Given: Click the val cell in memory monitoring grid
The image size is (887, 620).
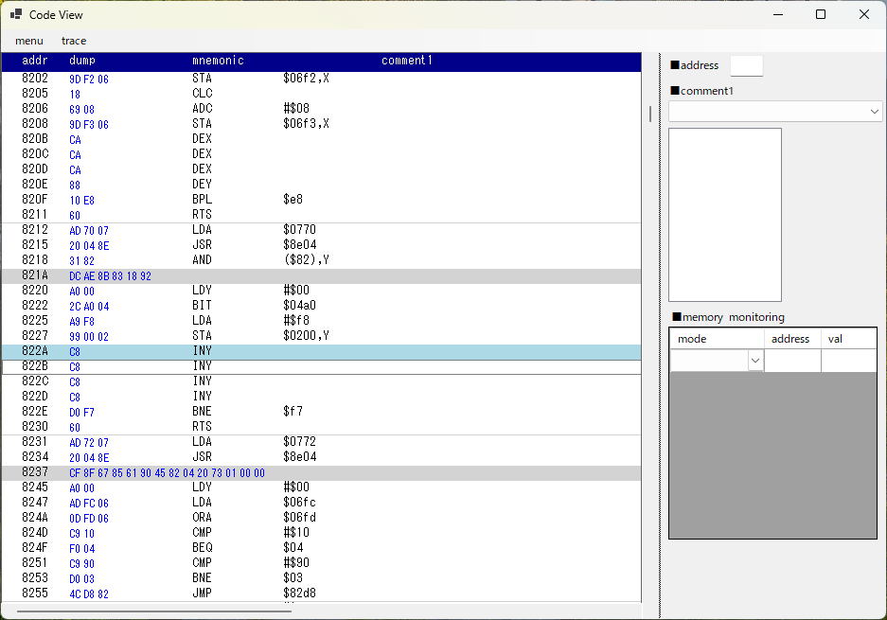Looking at the screenshot, I should click(x=848, y=361).
